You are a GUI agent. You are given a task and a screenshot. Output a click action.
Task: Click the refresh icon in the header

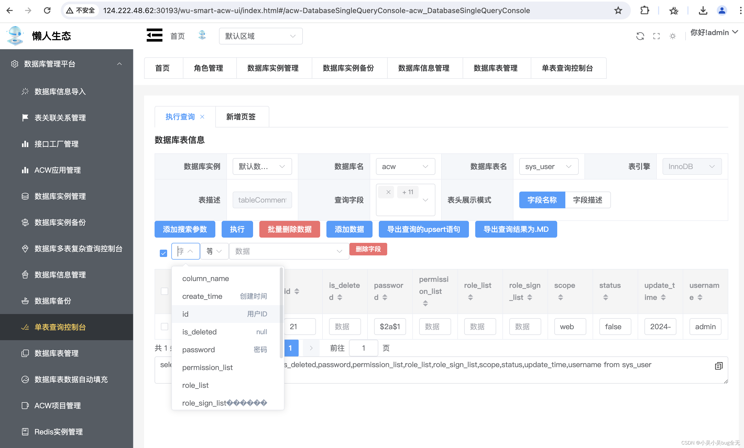point(640,36)
